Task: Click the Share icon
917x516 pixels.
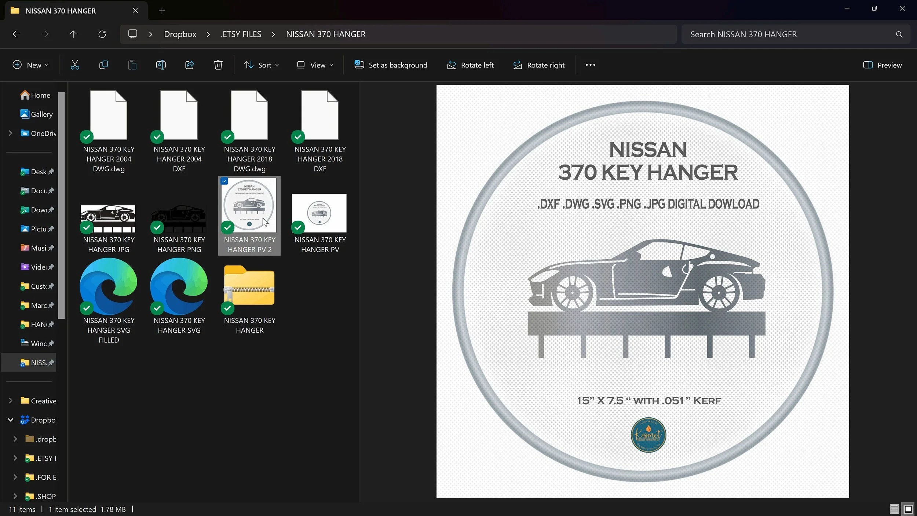Action: 190,65
